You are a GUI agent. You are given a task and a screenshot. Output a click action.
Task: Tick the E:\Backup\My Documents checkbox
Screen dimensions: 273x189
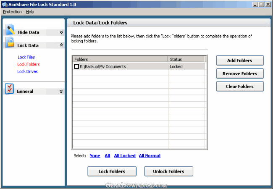(76, 66)
